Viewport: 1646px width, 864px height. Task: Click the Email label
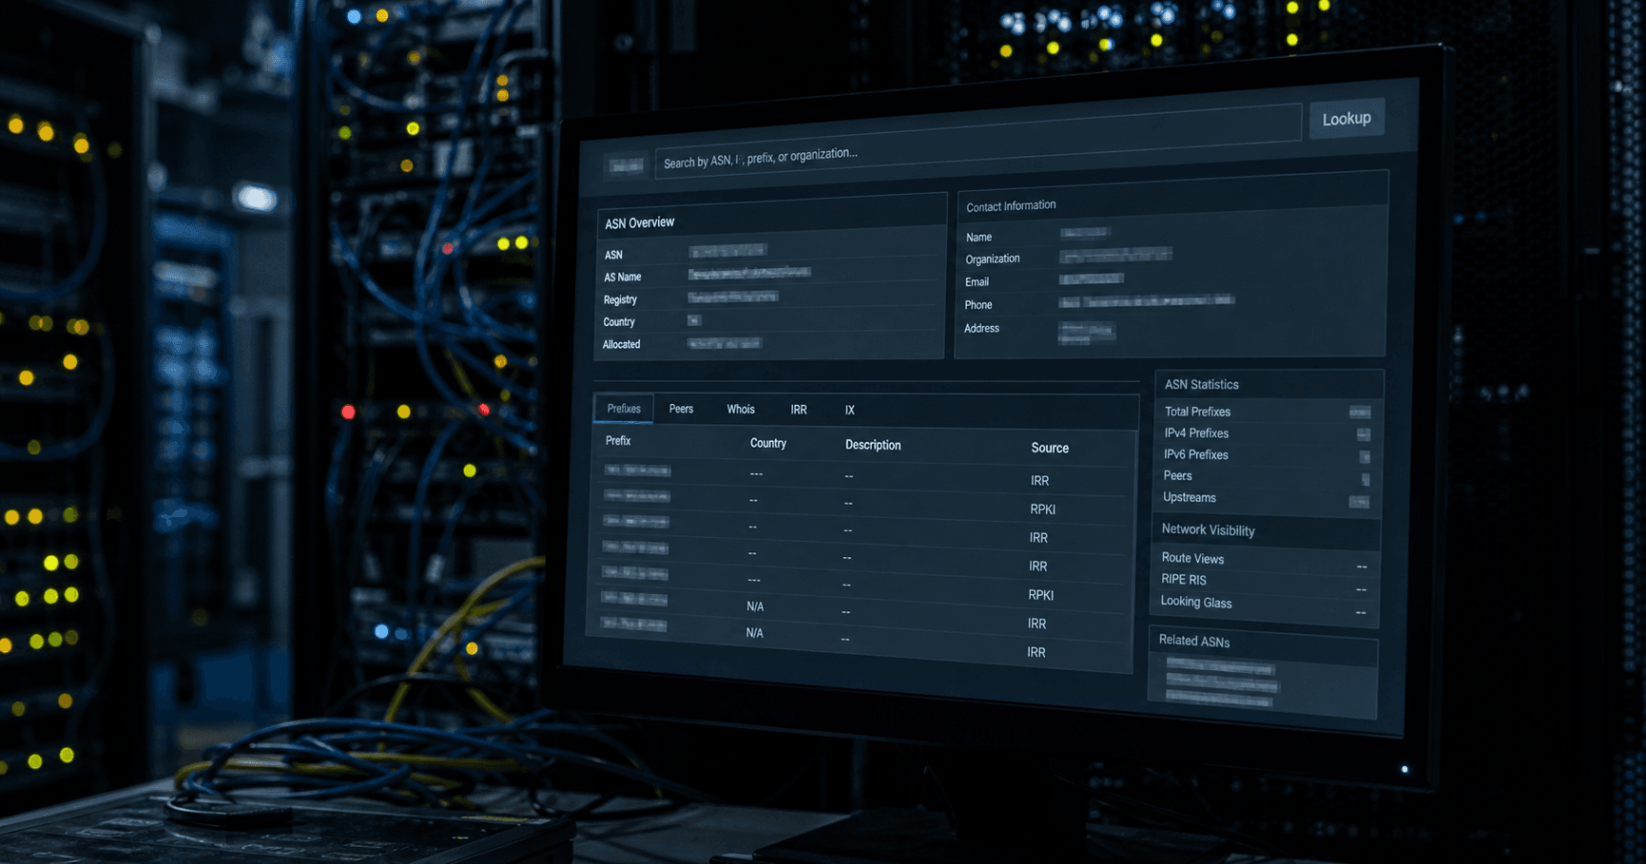(977, 282)
